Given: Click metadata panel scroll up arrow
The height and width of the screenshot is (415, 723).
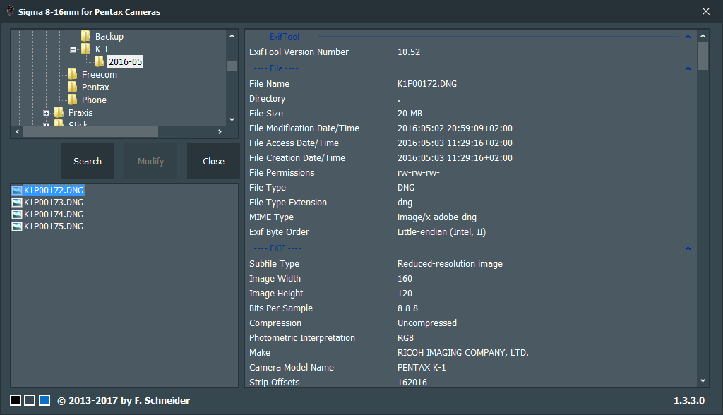Looking at the screenshot, I should click(703, 35).
